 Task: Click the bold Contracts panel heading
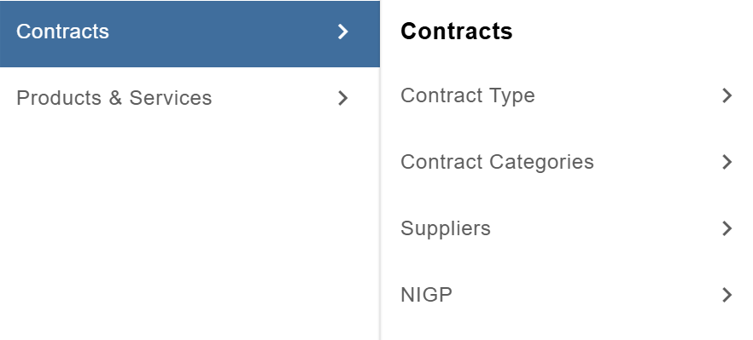[457, 32]
